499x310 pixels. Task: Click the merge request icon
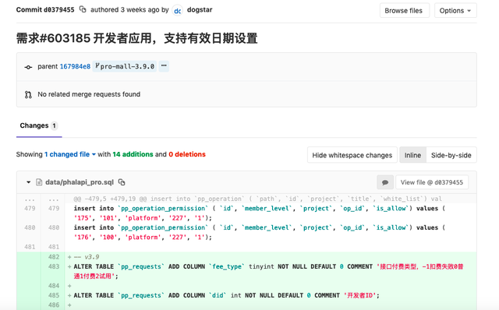point(28,94)
